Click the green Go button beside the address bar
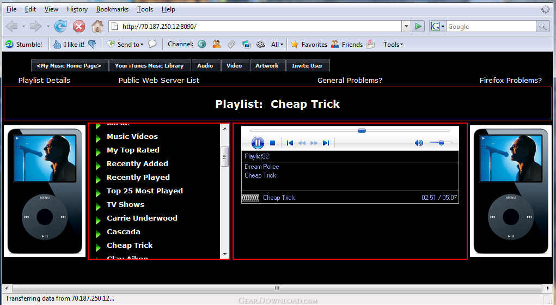Screen dimensions: 556x305 418,26
